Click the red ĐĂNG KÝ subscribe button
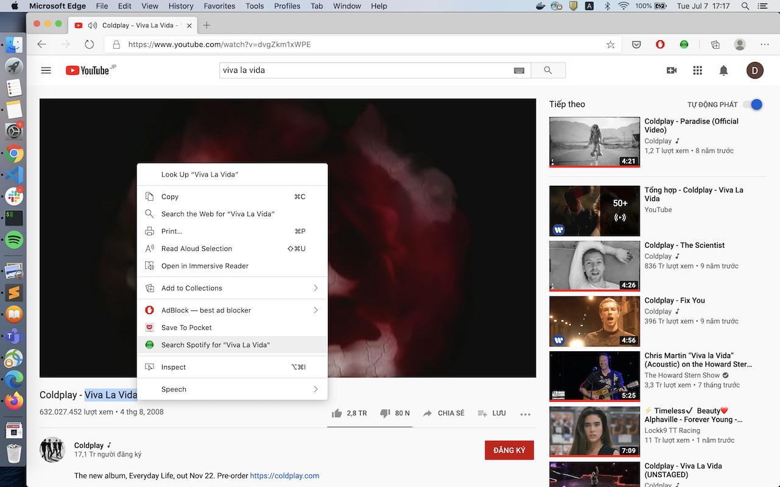The image size is (780, 487). point(509,450)
